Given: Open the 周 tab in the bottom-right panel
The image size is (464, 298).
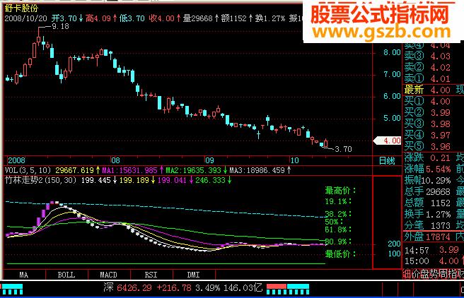Looking at the screenshot, I should point(442,275).
